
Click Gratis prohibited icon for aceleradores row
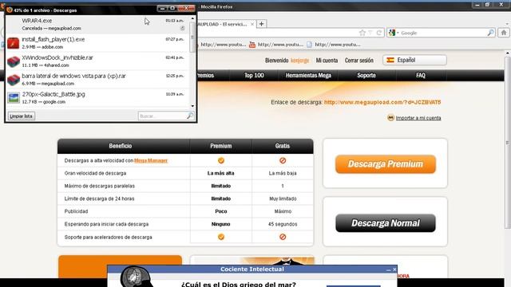[x=283, y=237]
